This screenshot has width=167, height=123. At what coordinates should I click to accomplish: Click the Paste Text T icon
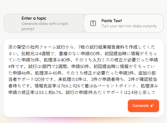click(93, 23)
